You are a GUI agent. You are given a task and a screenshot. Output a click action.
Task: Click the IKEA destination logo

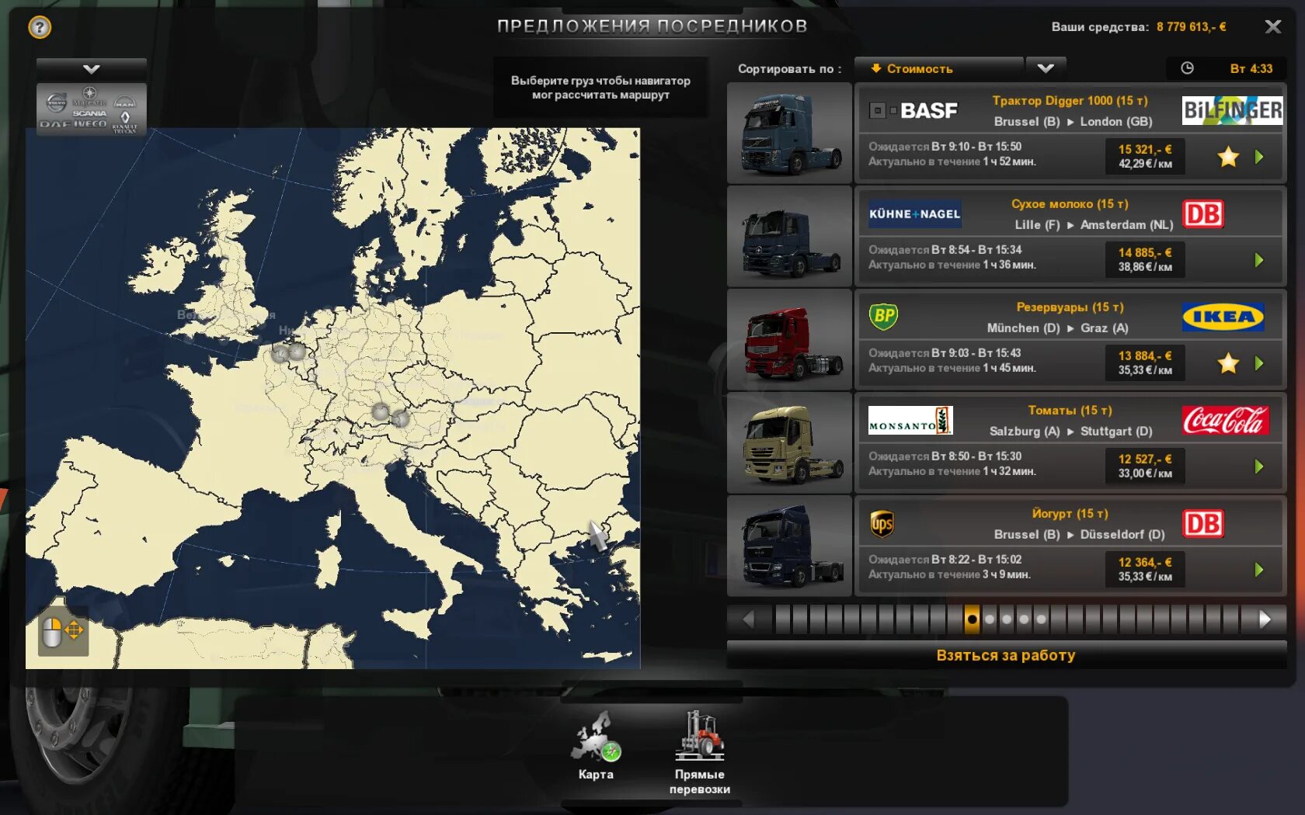1223,317
